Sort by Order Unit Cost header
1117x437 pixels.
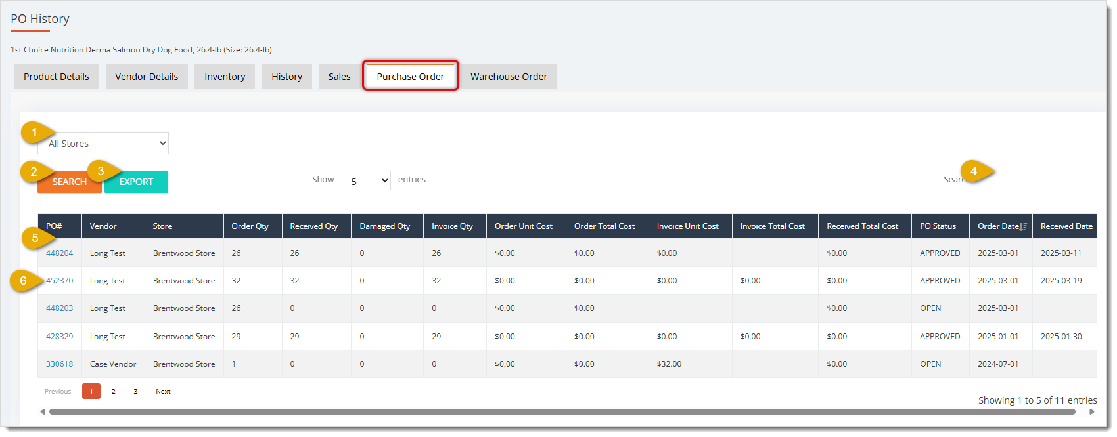pyautogui.click(x=526, y=226)
